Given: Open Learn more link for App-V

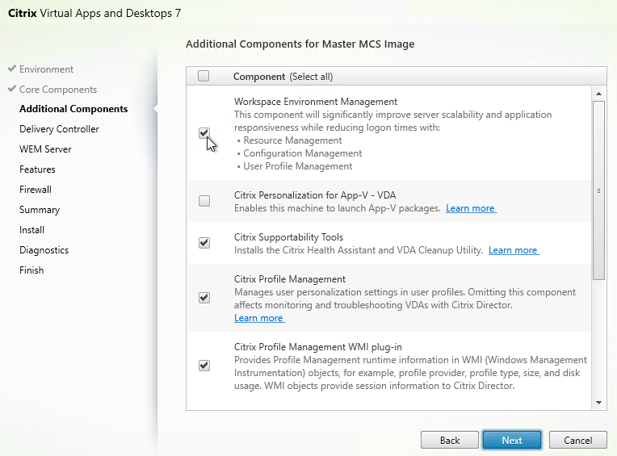Looking at the screenshot, I should pyautogui.click(x=471, y=208).
